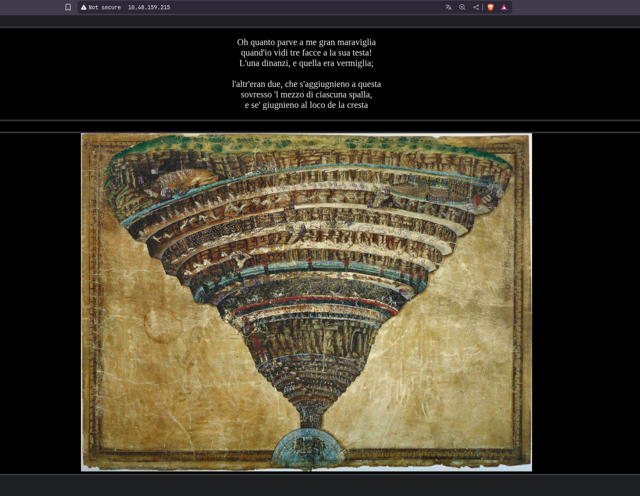Open the Brave Shields lion icon
The height and width of the screenshot is (496, 640).
491,7
